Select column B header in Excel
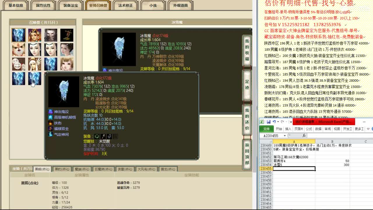 (x=332, y=141)
